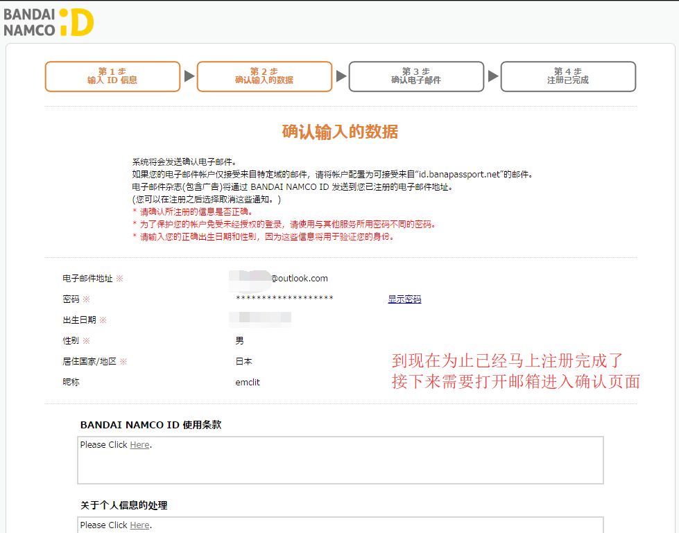Viewport: 679px width, 533px height.
Task: Click the red notice about 出生日期和性别
Action: click(263, 236)
